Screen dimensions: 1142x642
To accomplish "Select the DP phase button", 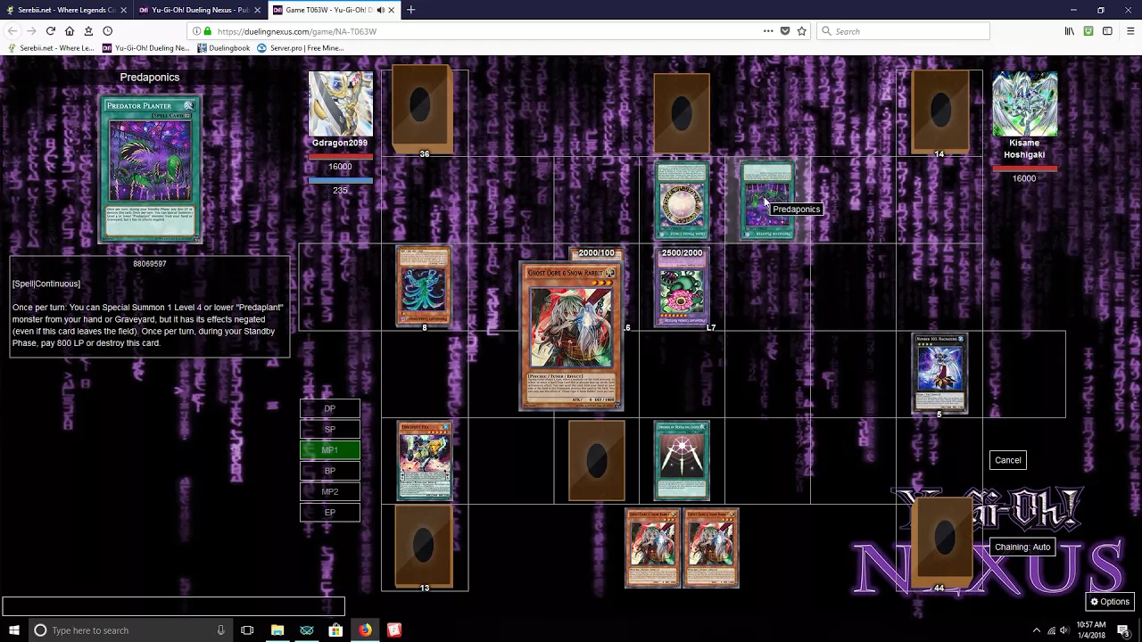I will coord(329,408).
